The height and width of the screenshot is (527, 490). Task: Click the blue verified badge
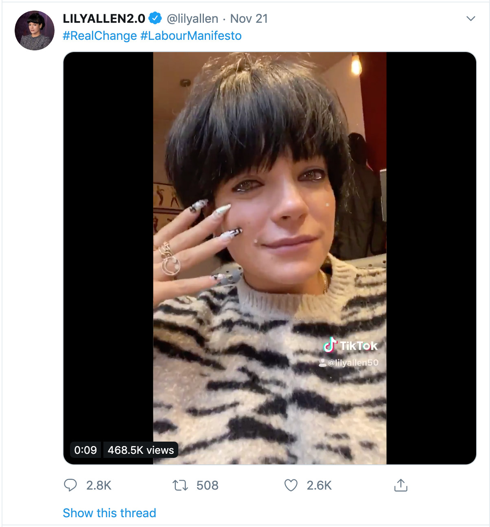click(155, 18)
